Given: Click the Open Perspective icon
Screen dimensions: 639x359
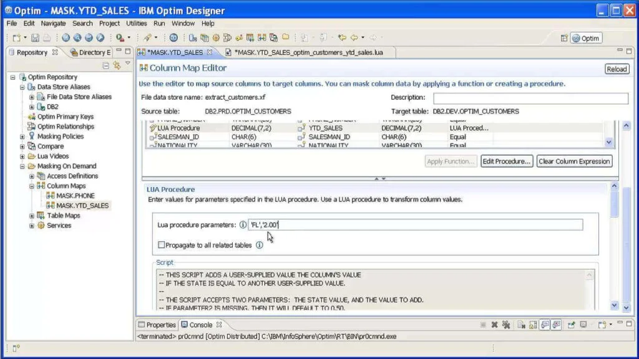Looking at the screenshot, I should pos(564,38).
